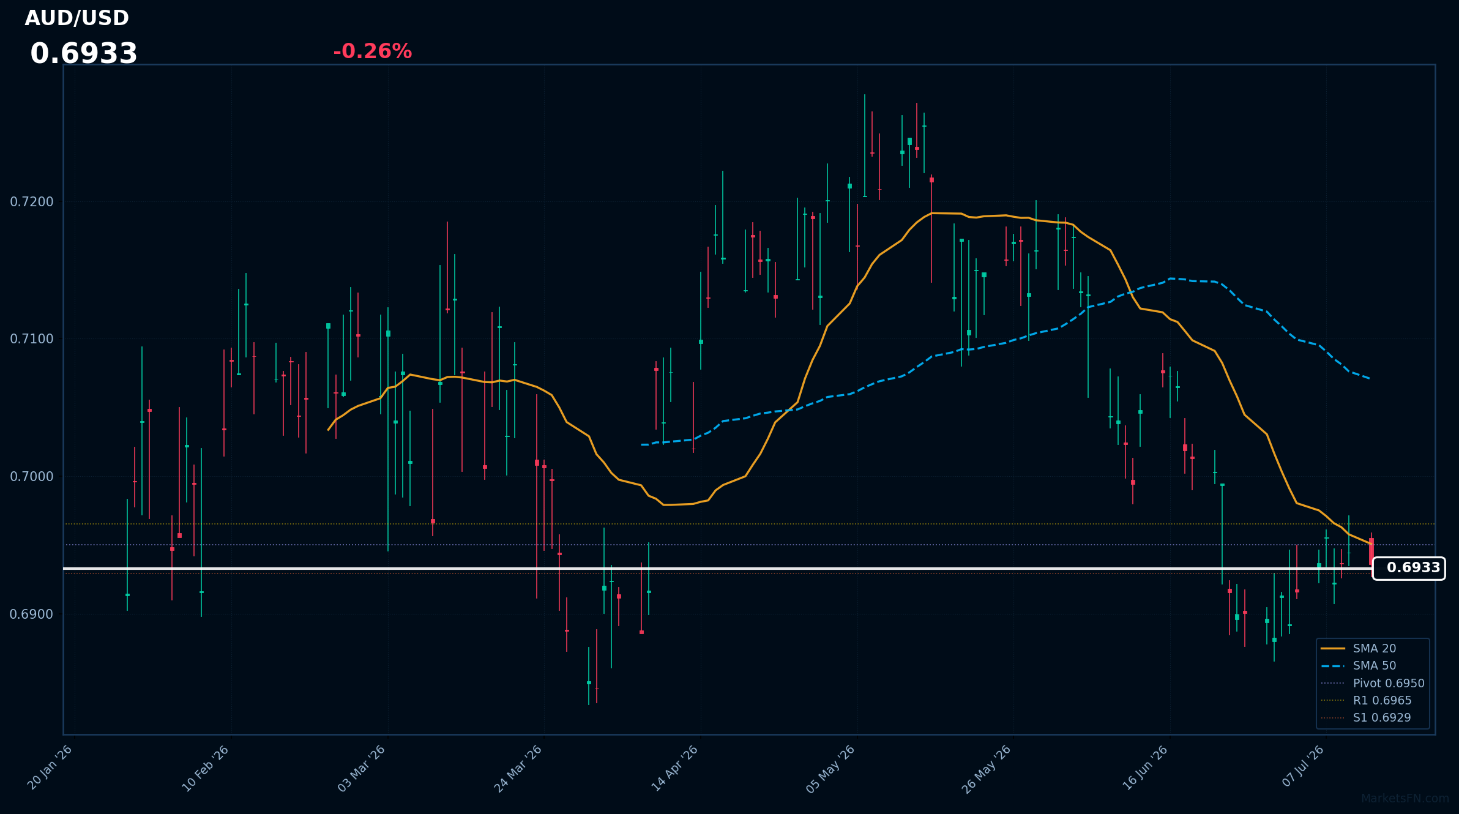Select R1 0.6965 legend entry
1459x814 pixels.
(1366, 701)
